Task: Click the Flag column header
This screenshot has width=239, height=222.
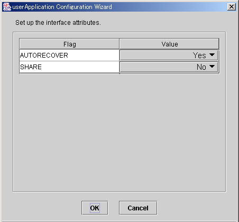Action: [x=69, y=44]
